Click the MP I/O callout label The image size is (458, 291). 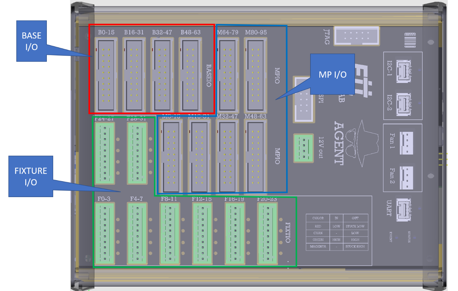coord(332,74)
